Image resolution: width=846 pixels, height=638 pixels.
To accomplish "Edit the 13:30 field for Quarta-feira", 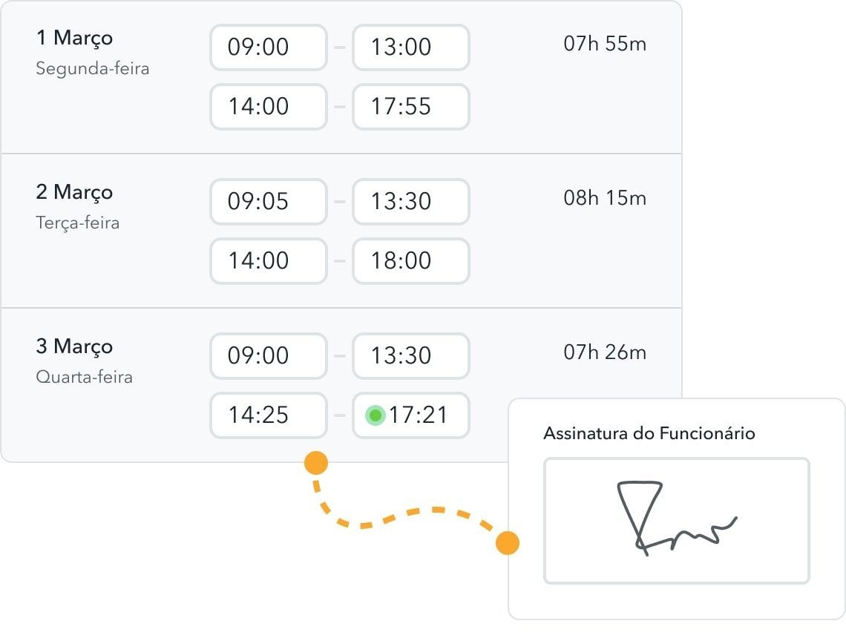I will (x=411, y=356).
